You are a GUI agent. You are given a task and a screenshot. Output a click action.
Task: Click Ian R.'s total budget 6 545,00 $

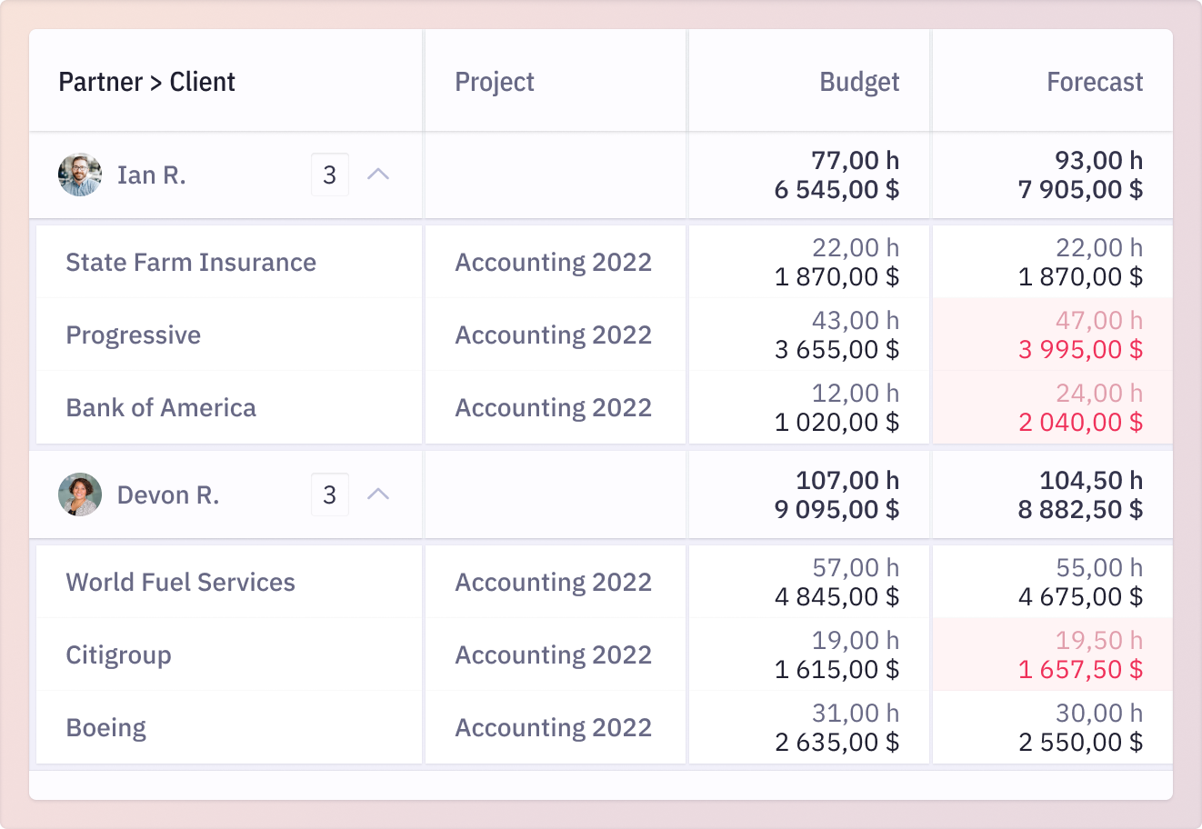point(836,190)
